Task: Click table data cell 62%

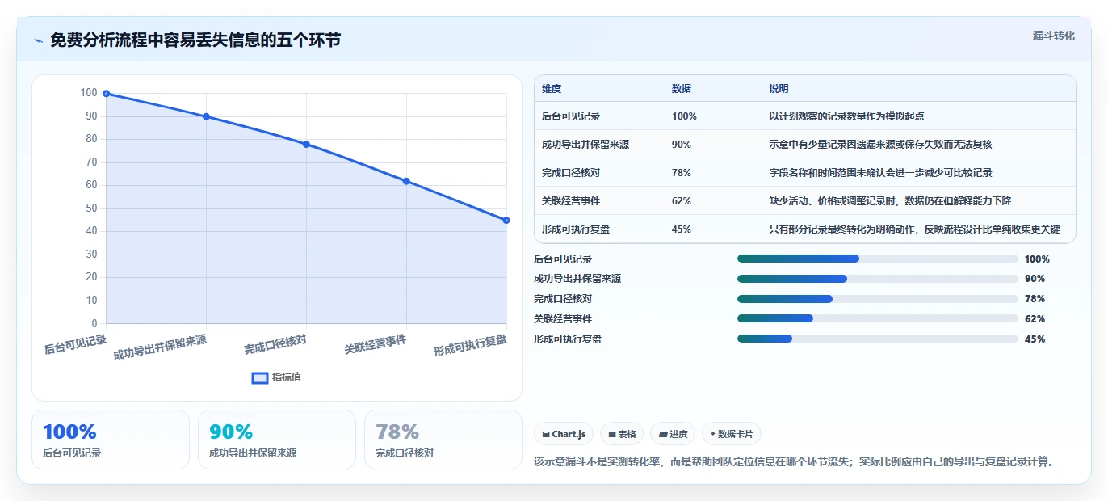Action: click(682, 201)
